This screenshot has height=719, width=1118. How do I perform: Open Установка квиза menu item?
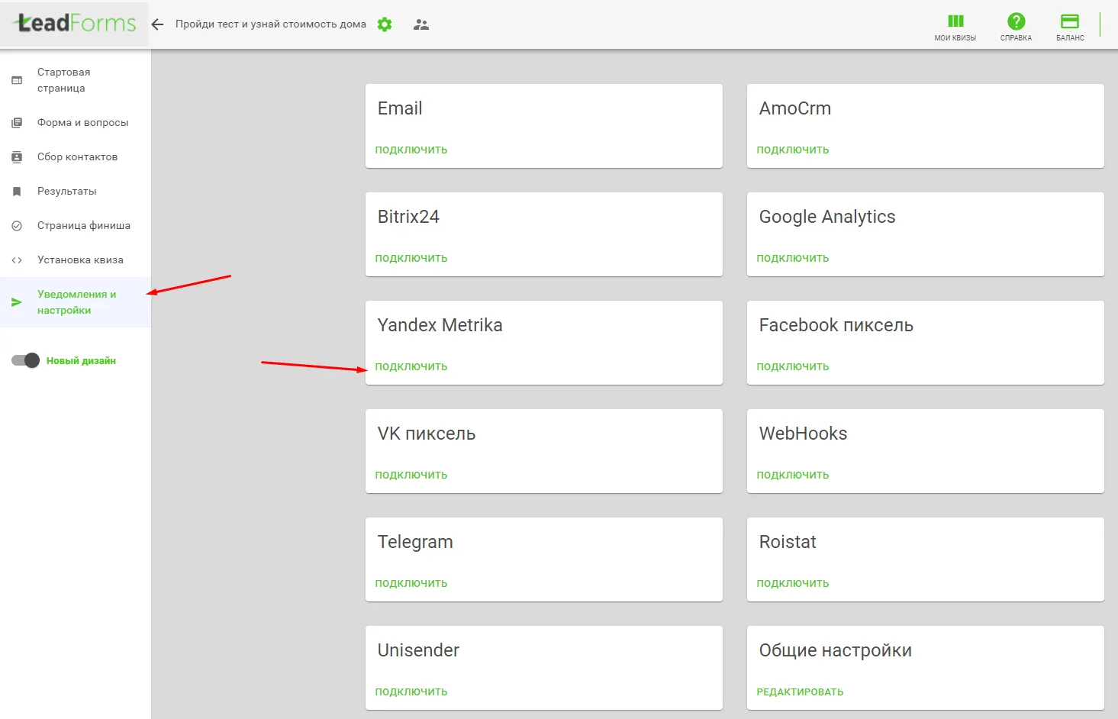pos(76,260)
